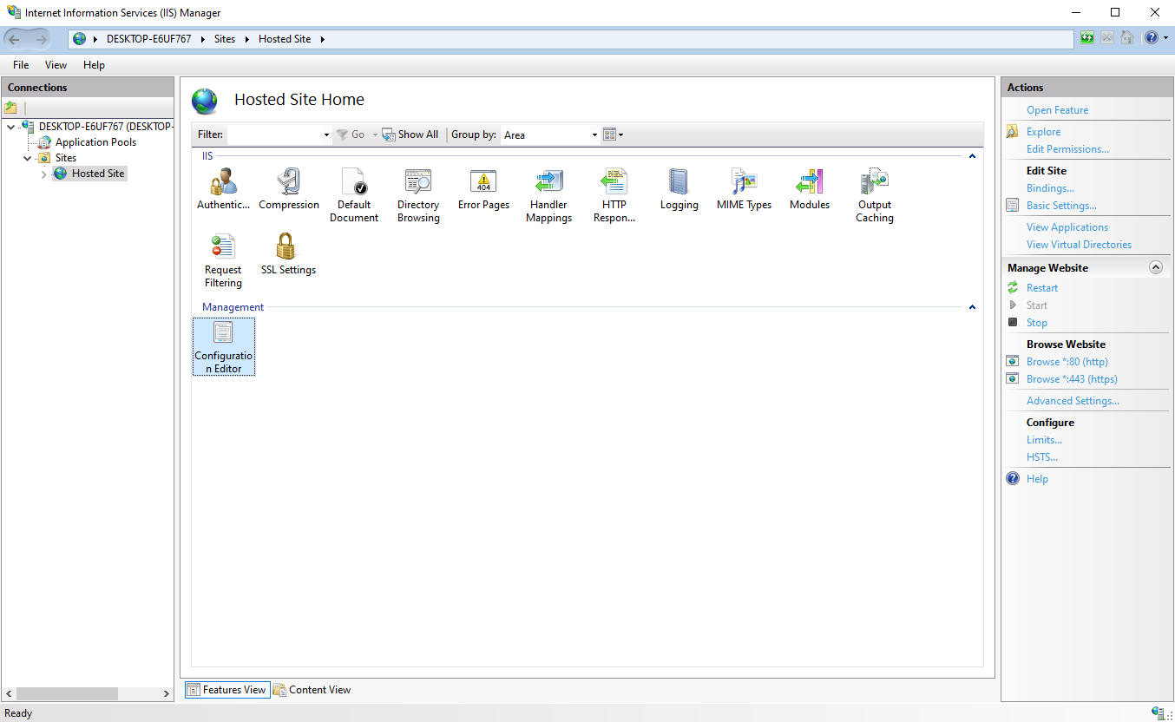Collapse the Manage Website actions section

(x=1156, y=266)
